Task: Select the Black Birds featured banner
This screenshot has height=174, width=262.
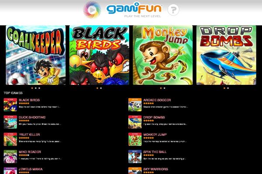Action: point(99,55)
